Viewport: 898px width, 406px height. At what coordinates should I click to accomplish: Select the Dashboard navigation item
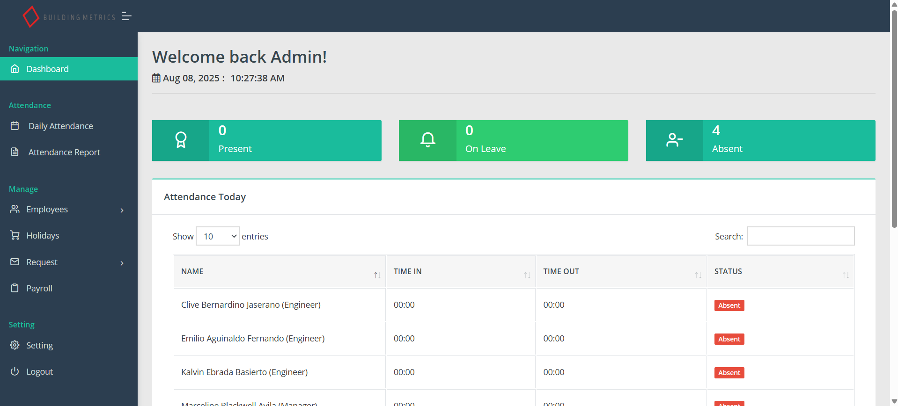47,69
